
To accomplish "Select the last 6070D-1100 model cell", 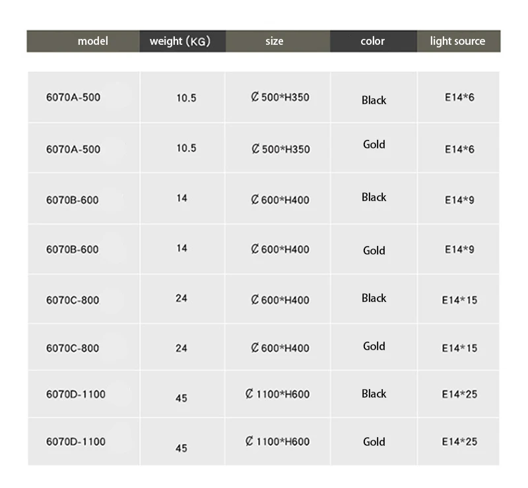I will coord(84,442).
